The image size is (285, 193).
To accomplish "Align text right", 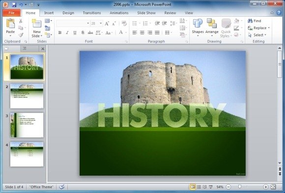I will tap(149, 32).
